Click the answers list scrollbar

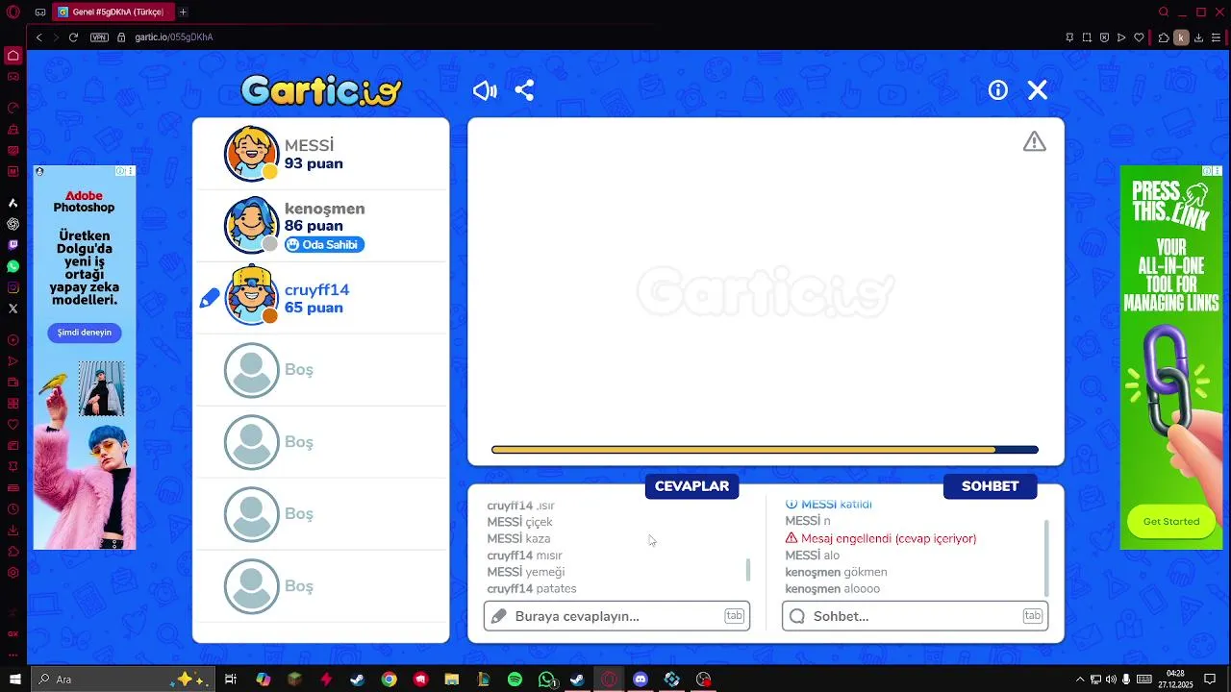click(x=748, y=569)
